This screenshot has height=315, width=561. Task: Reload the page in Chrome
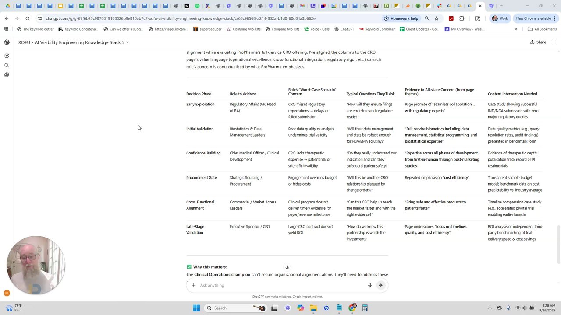[27, 18]
